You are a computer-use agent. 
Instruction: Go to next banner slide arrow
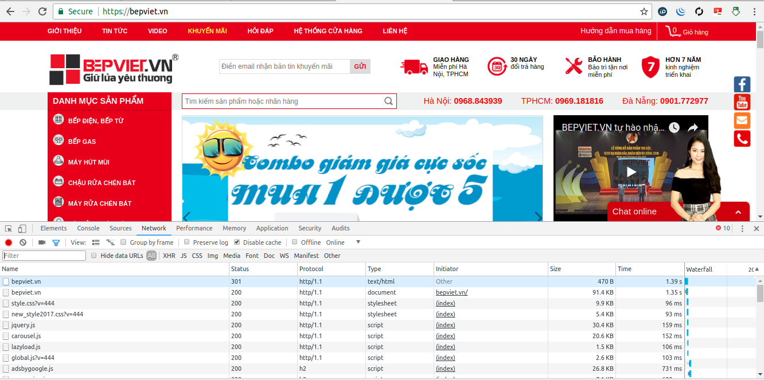(x=537, y=216)
